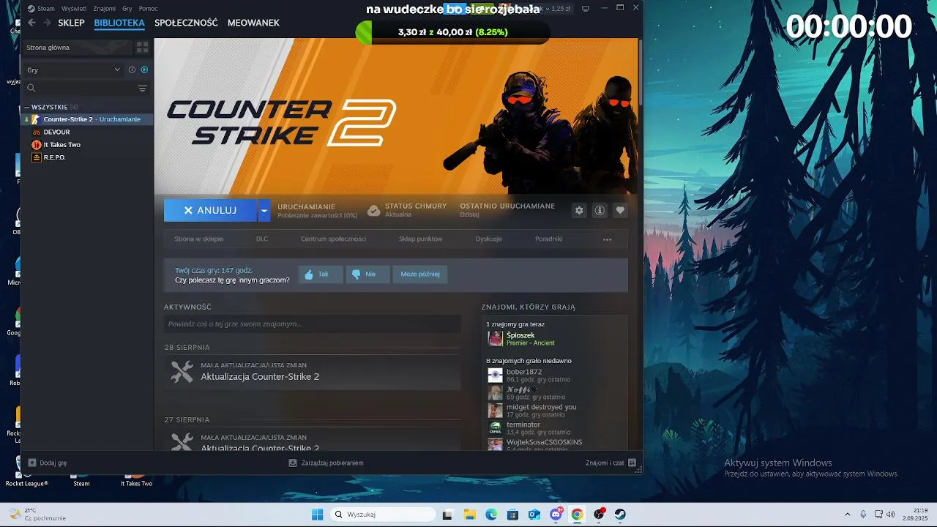The width and height of the screenshot is (937, 527).
Task: Go forward with the right arrow
Action: (47, 23)
